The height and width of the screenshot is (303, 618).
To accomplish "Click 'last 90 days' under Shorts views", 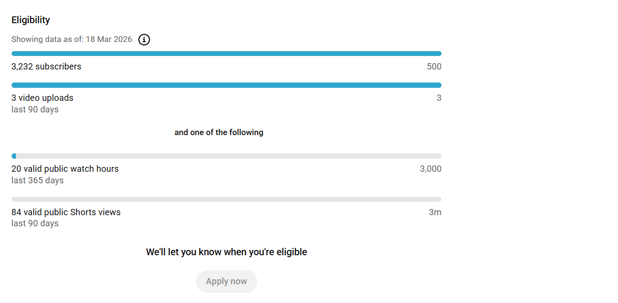I will 35,223.
